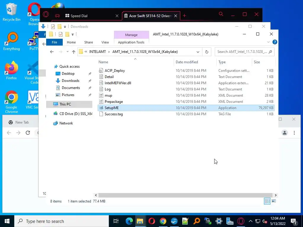
Task: Open Explorer help question mark icon
Action: pyautogui.click(x=275, y=42)
